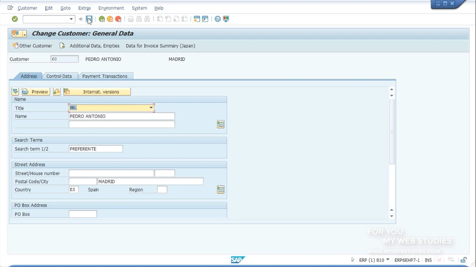Viewport: 476px width, 267px height.
Task: Expand more Street Address fields icon
Action: coord(221,189)
